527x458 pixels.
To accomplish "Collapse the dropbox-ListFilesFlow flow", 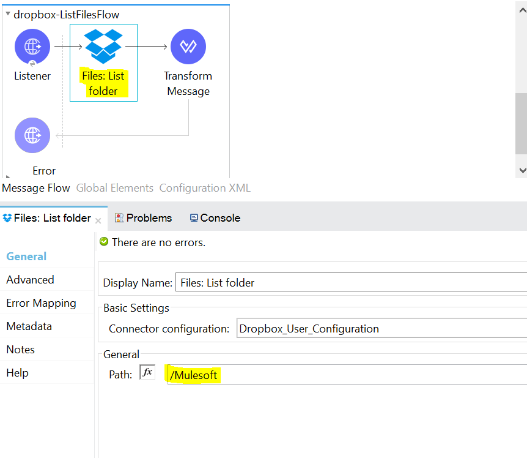I will click(8, 14).
